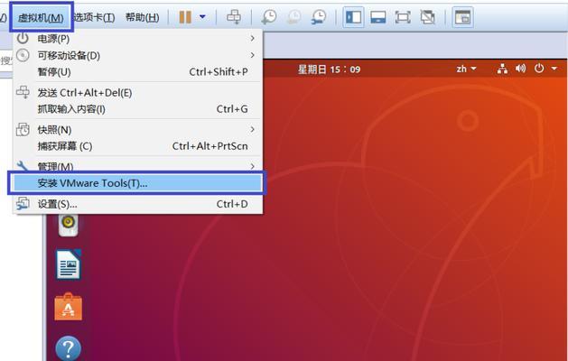Revert to snapshot using the greyed clock icon
The image size is (568, 361).
pyautogui.click(x=294, y=16)
